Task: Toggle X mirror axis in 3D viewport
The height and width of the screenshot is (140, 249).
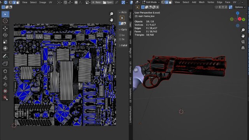Action: click(x=220, y=7)
